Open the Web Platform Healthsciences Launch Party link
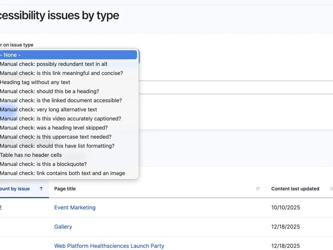Viewport: 333px width, 250px height. pos(109,246)
